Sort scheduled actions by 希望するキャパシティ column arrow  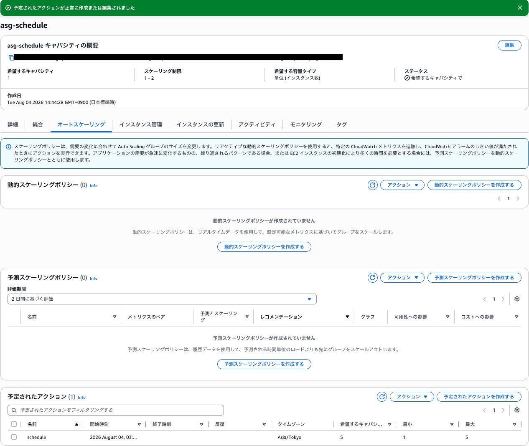(x=389, y=424)
